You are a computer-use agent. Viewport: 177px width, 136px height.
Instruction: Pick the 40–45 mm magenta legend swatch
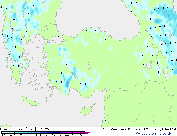click(x=76, y=132)
